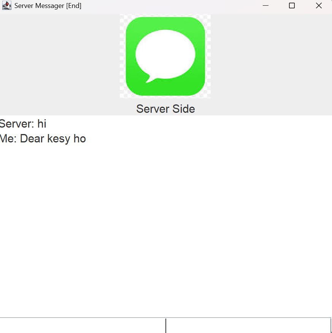
Task: Click the word "hi" in server message
Action: [41, 124]
